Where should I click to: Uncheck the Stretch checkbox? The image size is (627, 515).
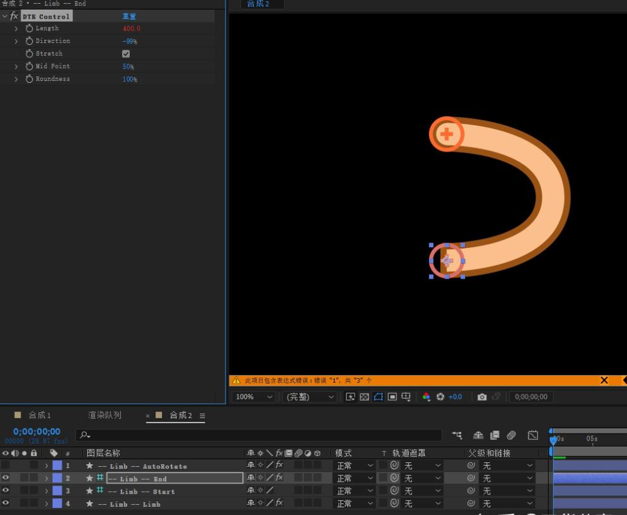pyautogui.click(x=126, y=54)
